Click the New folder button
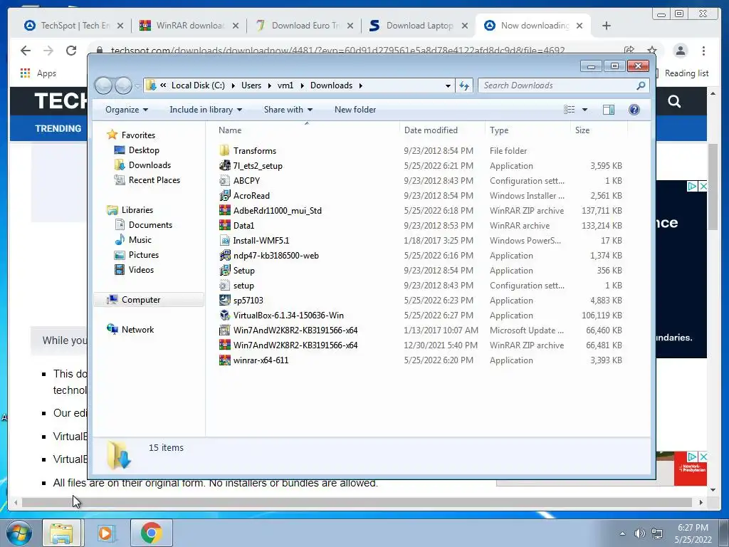 (355, 109)
